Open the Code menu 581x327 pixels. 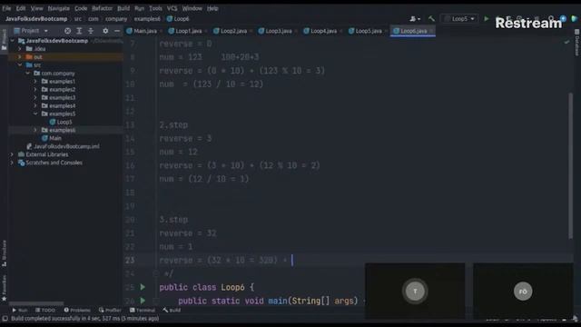pyautogui.click(x=81, y=8)
